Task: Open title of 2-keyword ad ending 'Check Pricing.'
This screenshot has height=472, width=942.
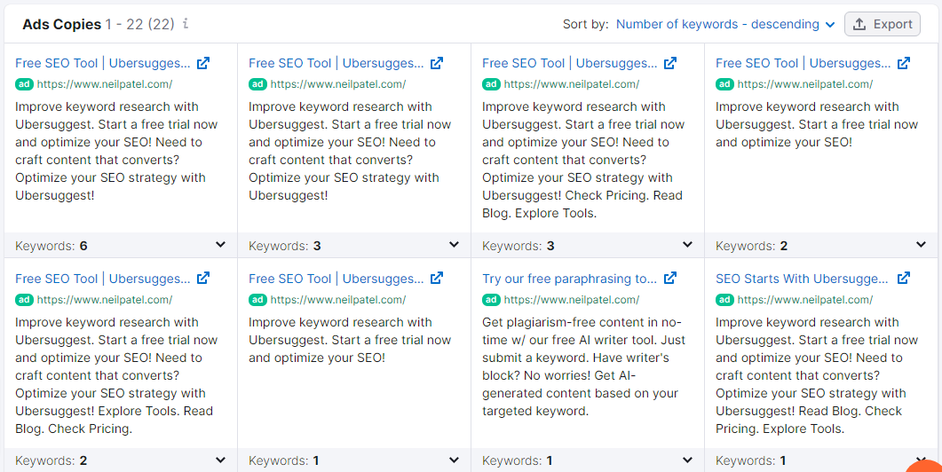Action: 103,279
